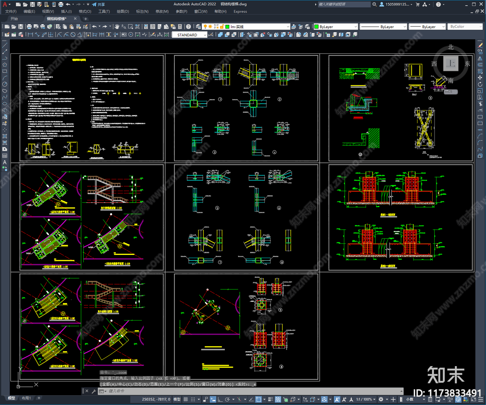The image size is (486, 405).
Task: Select the Circle tool in draw toolbar
Action: [x=5, y=84]
